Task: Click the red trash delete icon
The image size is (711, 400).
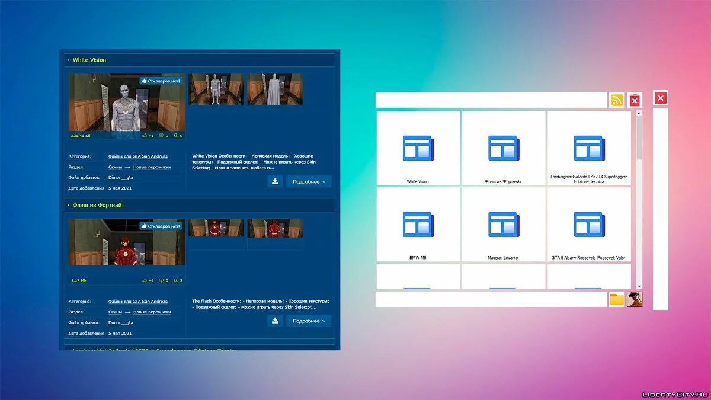Action: [x=635, y=100]
